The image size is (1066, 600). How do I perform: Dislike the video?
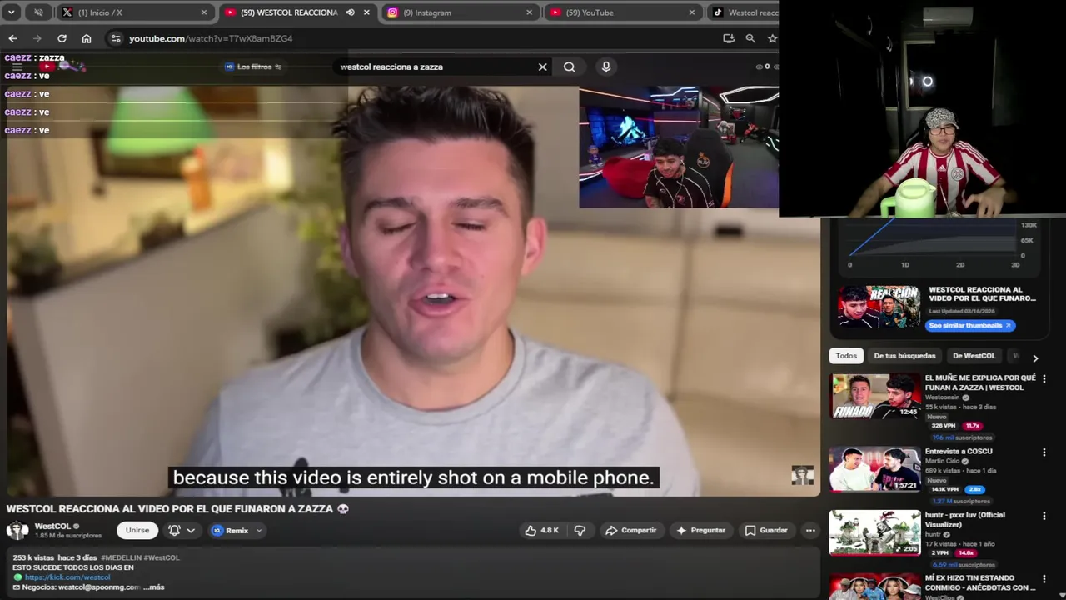coord(580,530)
